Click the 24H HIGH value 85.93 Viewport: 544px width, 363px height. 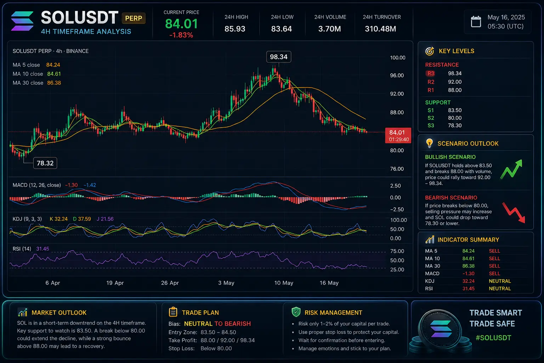[x=235, y=29]
